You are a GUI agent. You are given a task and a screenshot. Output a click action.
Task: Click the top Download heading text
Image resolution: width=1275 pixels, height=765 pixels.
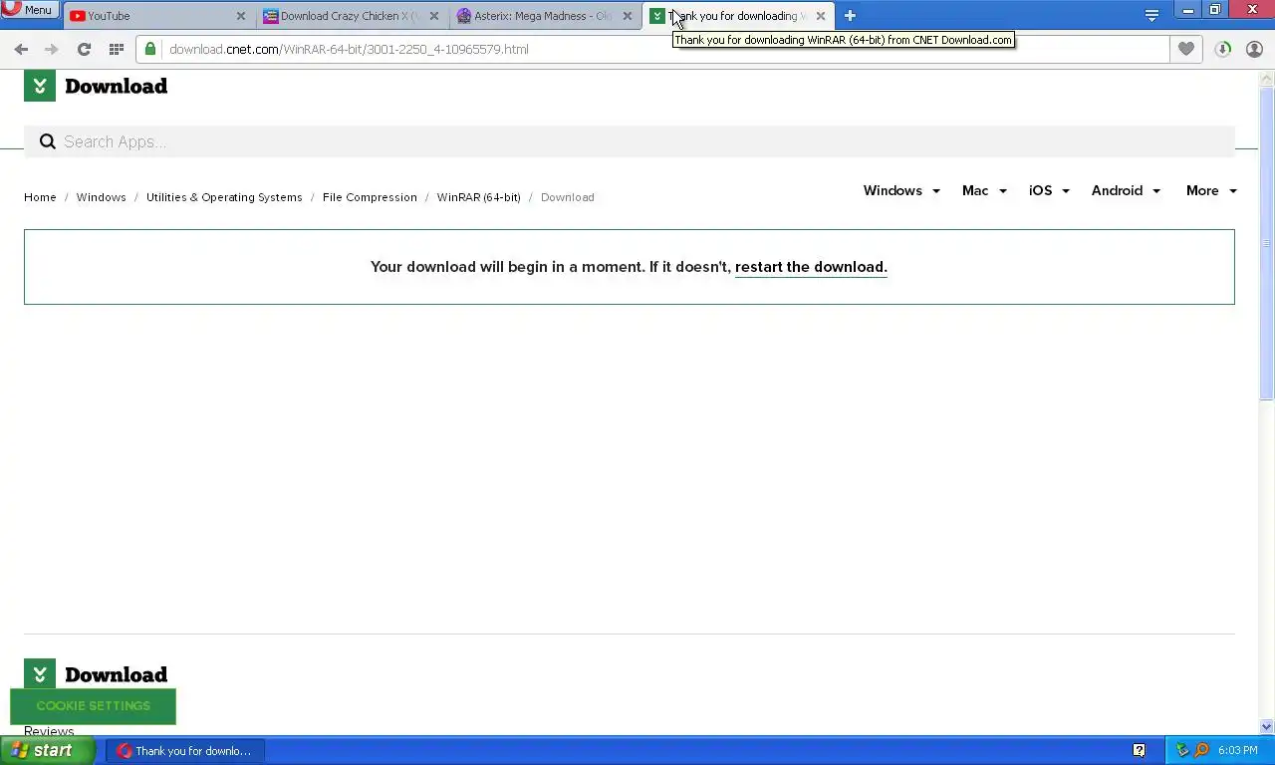116,86
